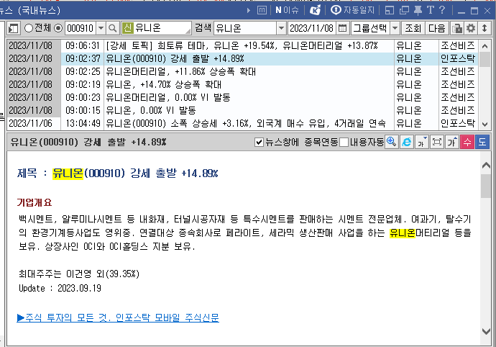The image size is (496, 347).
Task: Click news list scrollbar down arrow
Action: click(484, 125)
